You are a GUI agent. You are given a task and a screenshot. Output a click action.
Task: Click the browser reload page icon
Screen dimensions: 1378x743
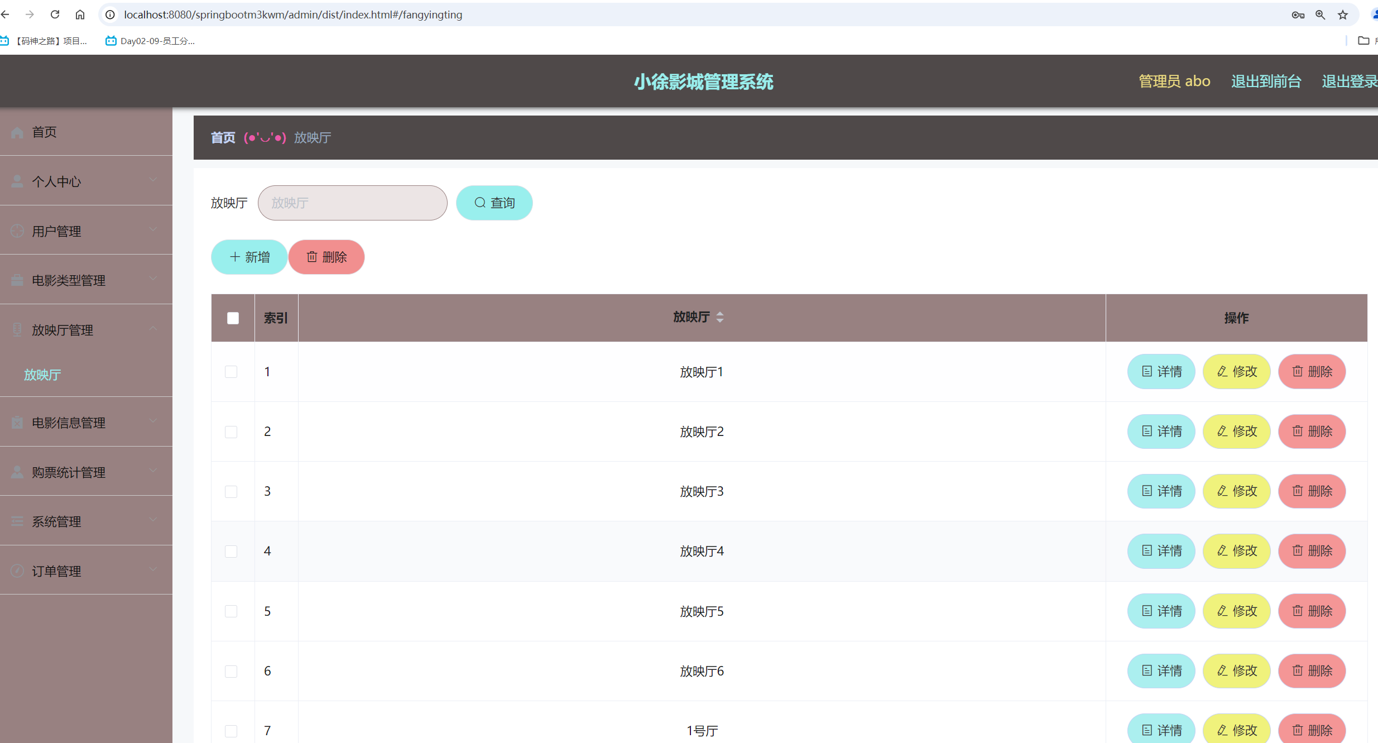(x=55, y=15)
